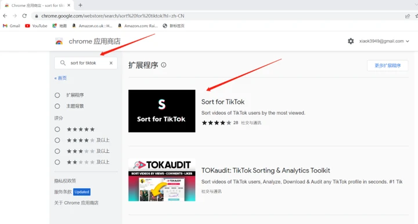Choose the three stars and up filter
This screenshot has height=224, width=418.
click(57, 151)
